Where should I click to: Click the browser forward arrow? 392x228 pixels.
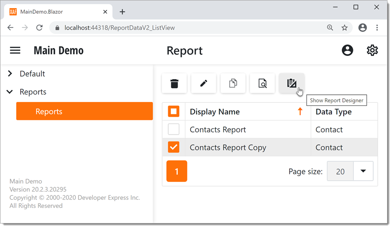click(25, 27)
